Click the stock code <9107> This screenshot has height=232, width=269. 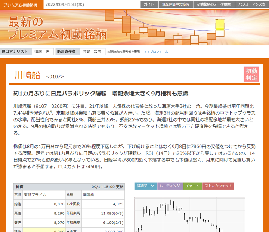point(55,77)
